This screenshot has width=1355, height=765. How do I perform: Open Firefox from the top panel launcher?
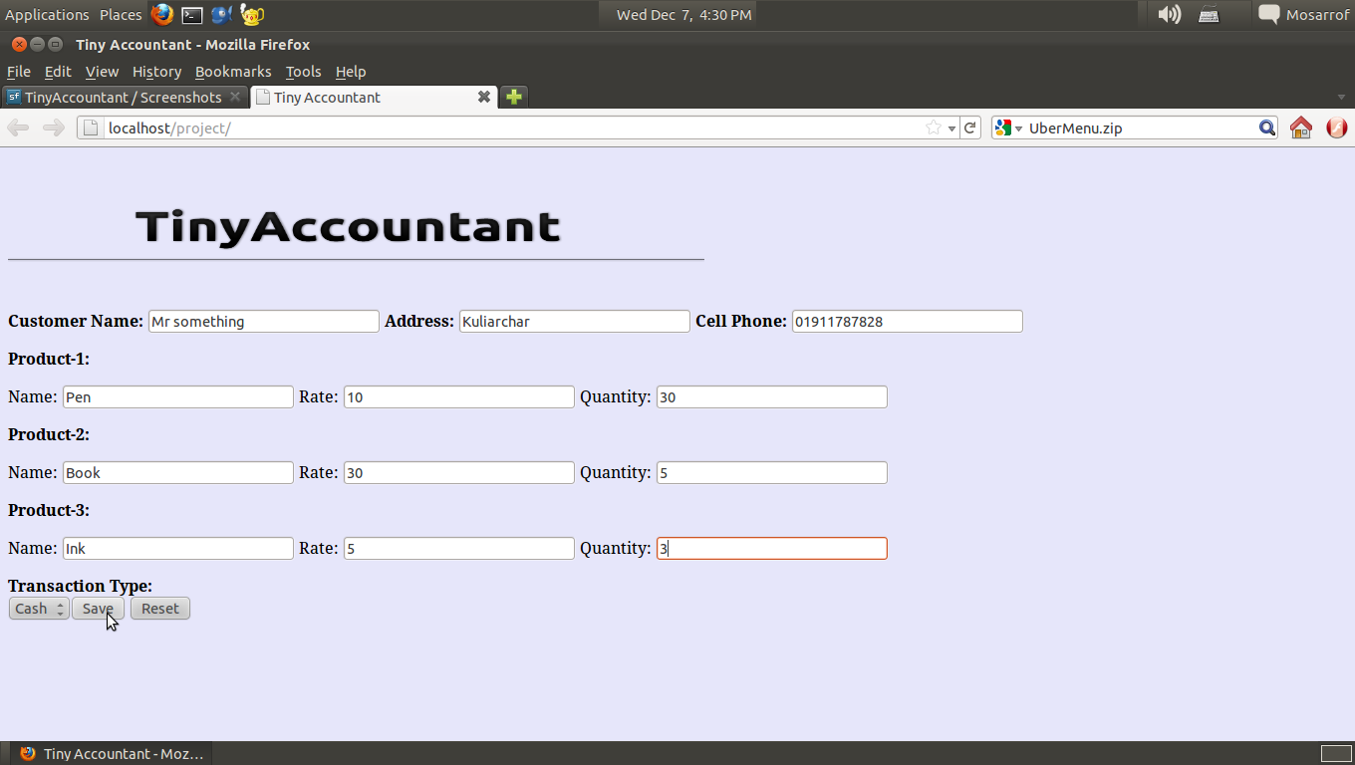[x=161, y=14]
